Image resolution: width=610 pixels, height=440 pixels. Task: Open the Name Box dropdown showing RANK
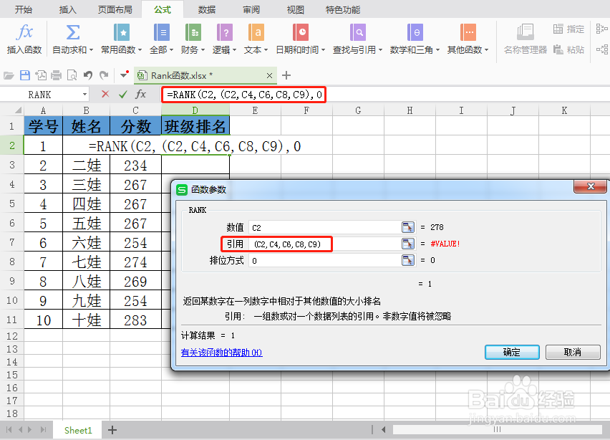click(x=84, y=94)
